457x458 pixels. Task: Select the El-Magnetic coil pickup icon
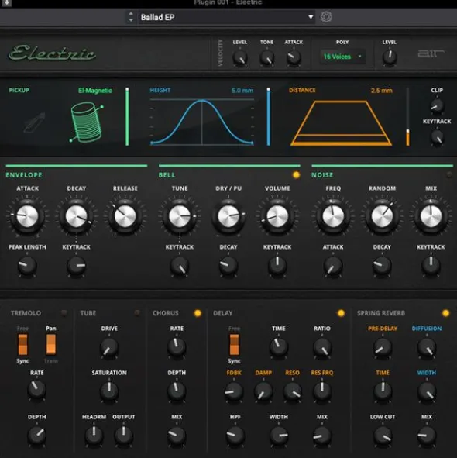(86, 122)
